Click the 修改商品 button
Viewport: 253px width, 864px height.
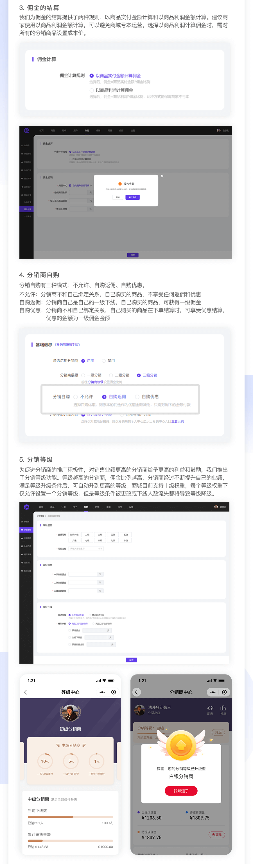pos(133,197)
